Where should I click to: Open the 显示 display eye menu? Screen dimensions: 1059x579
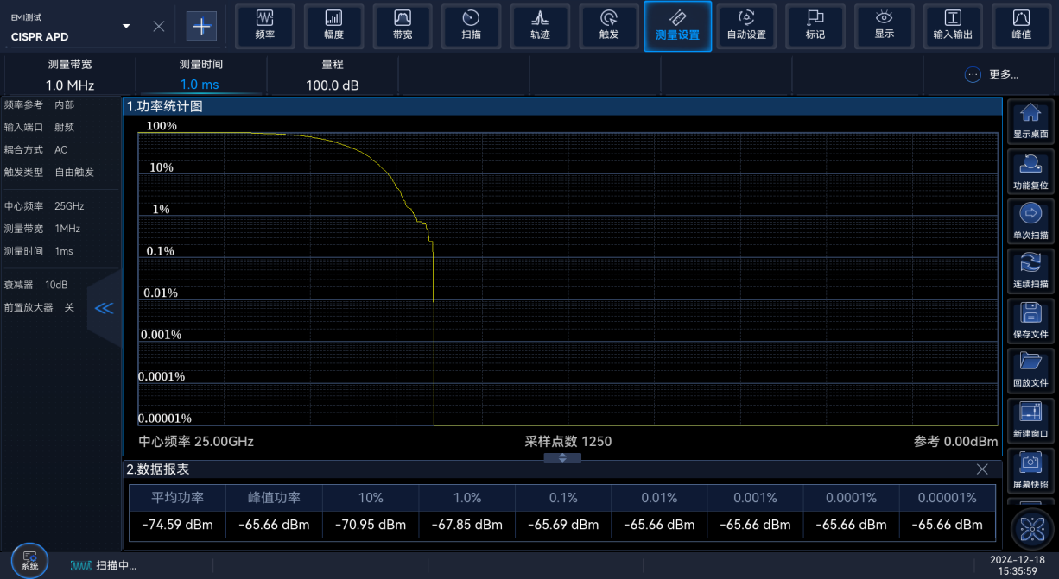pyautogui.click(x=884, y=26)
